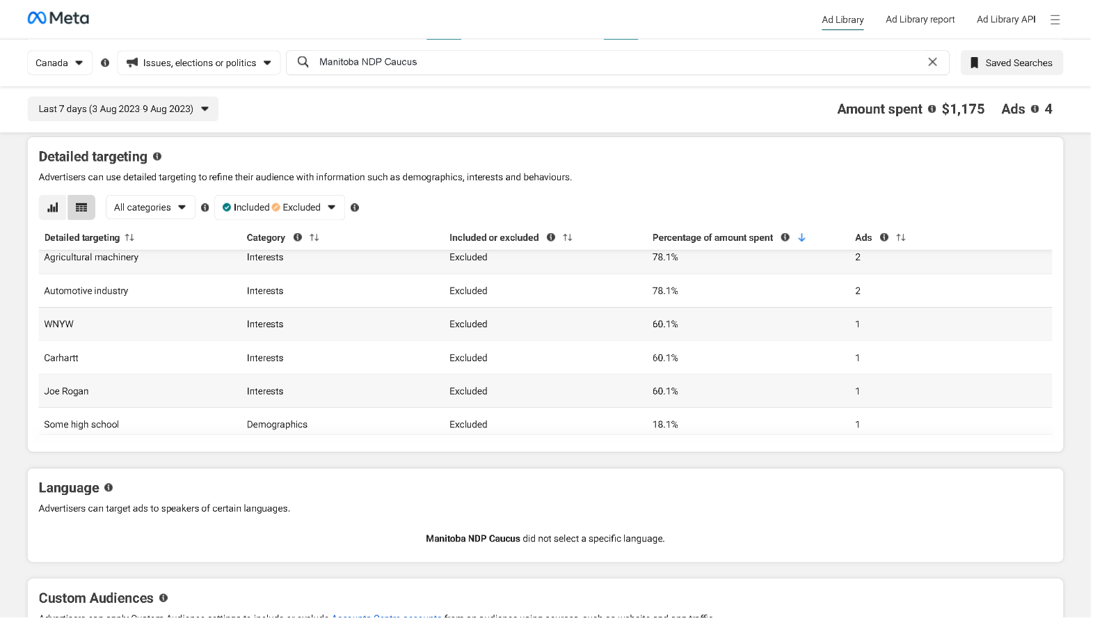Open Saved Searches
1102x623 pixels.
click(1012, 63)
